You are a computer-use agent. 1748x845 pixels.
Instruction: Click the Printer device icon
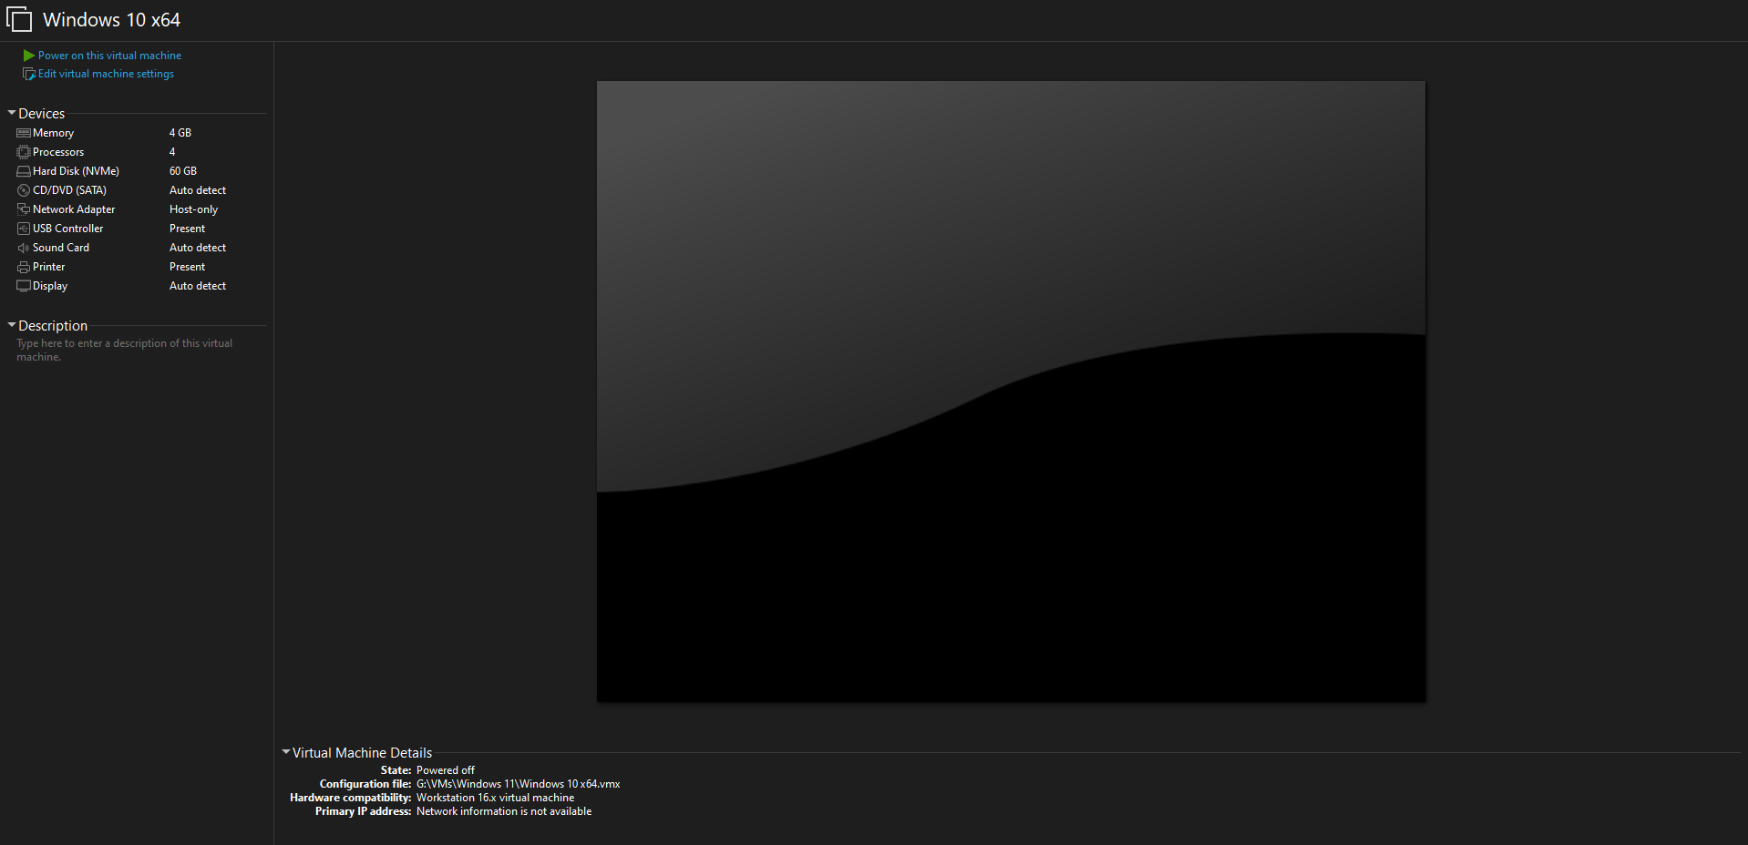click(24, 267)
